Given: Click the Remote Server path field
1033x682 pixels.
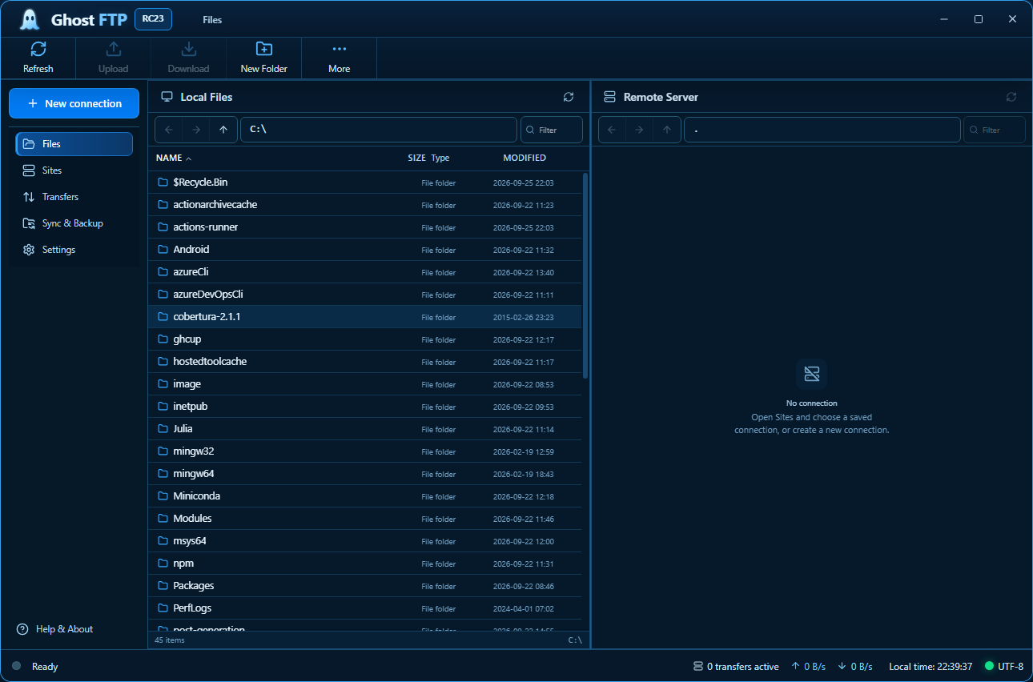Looking at the screenshot, I should point(822,130).
